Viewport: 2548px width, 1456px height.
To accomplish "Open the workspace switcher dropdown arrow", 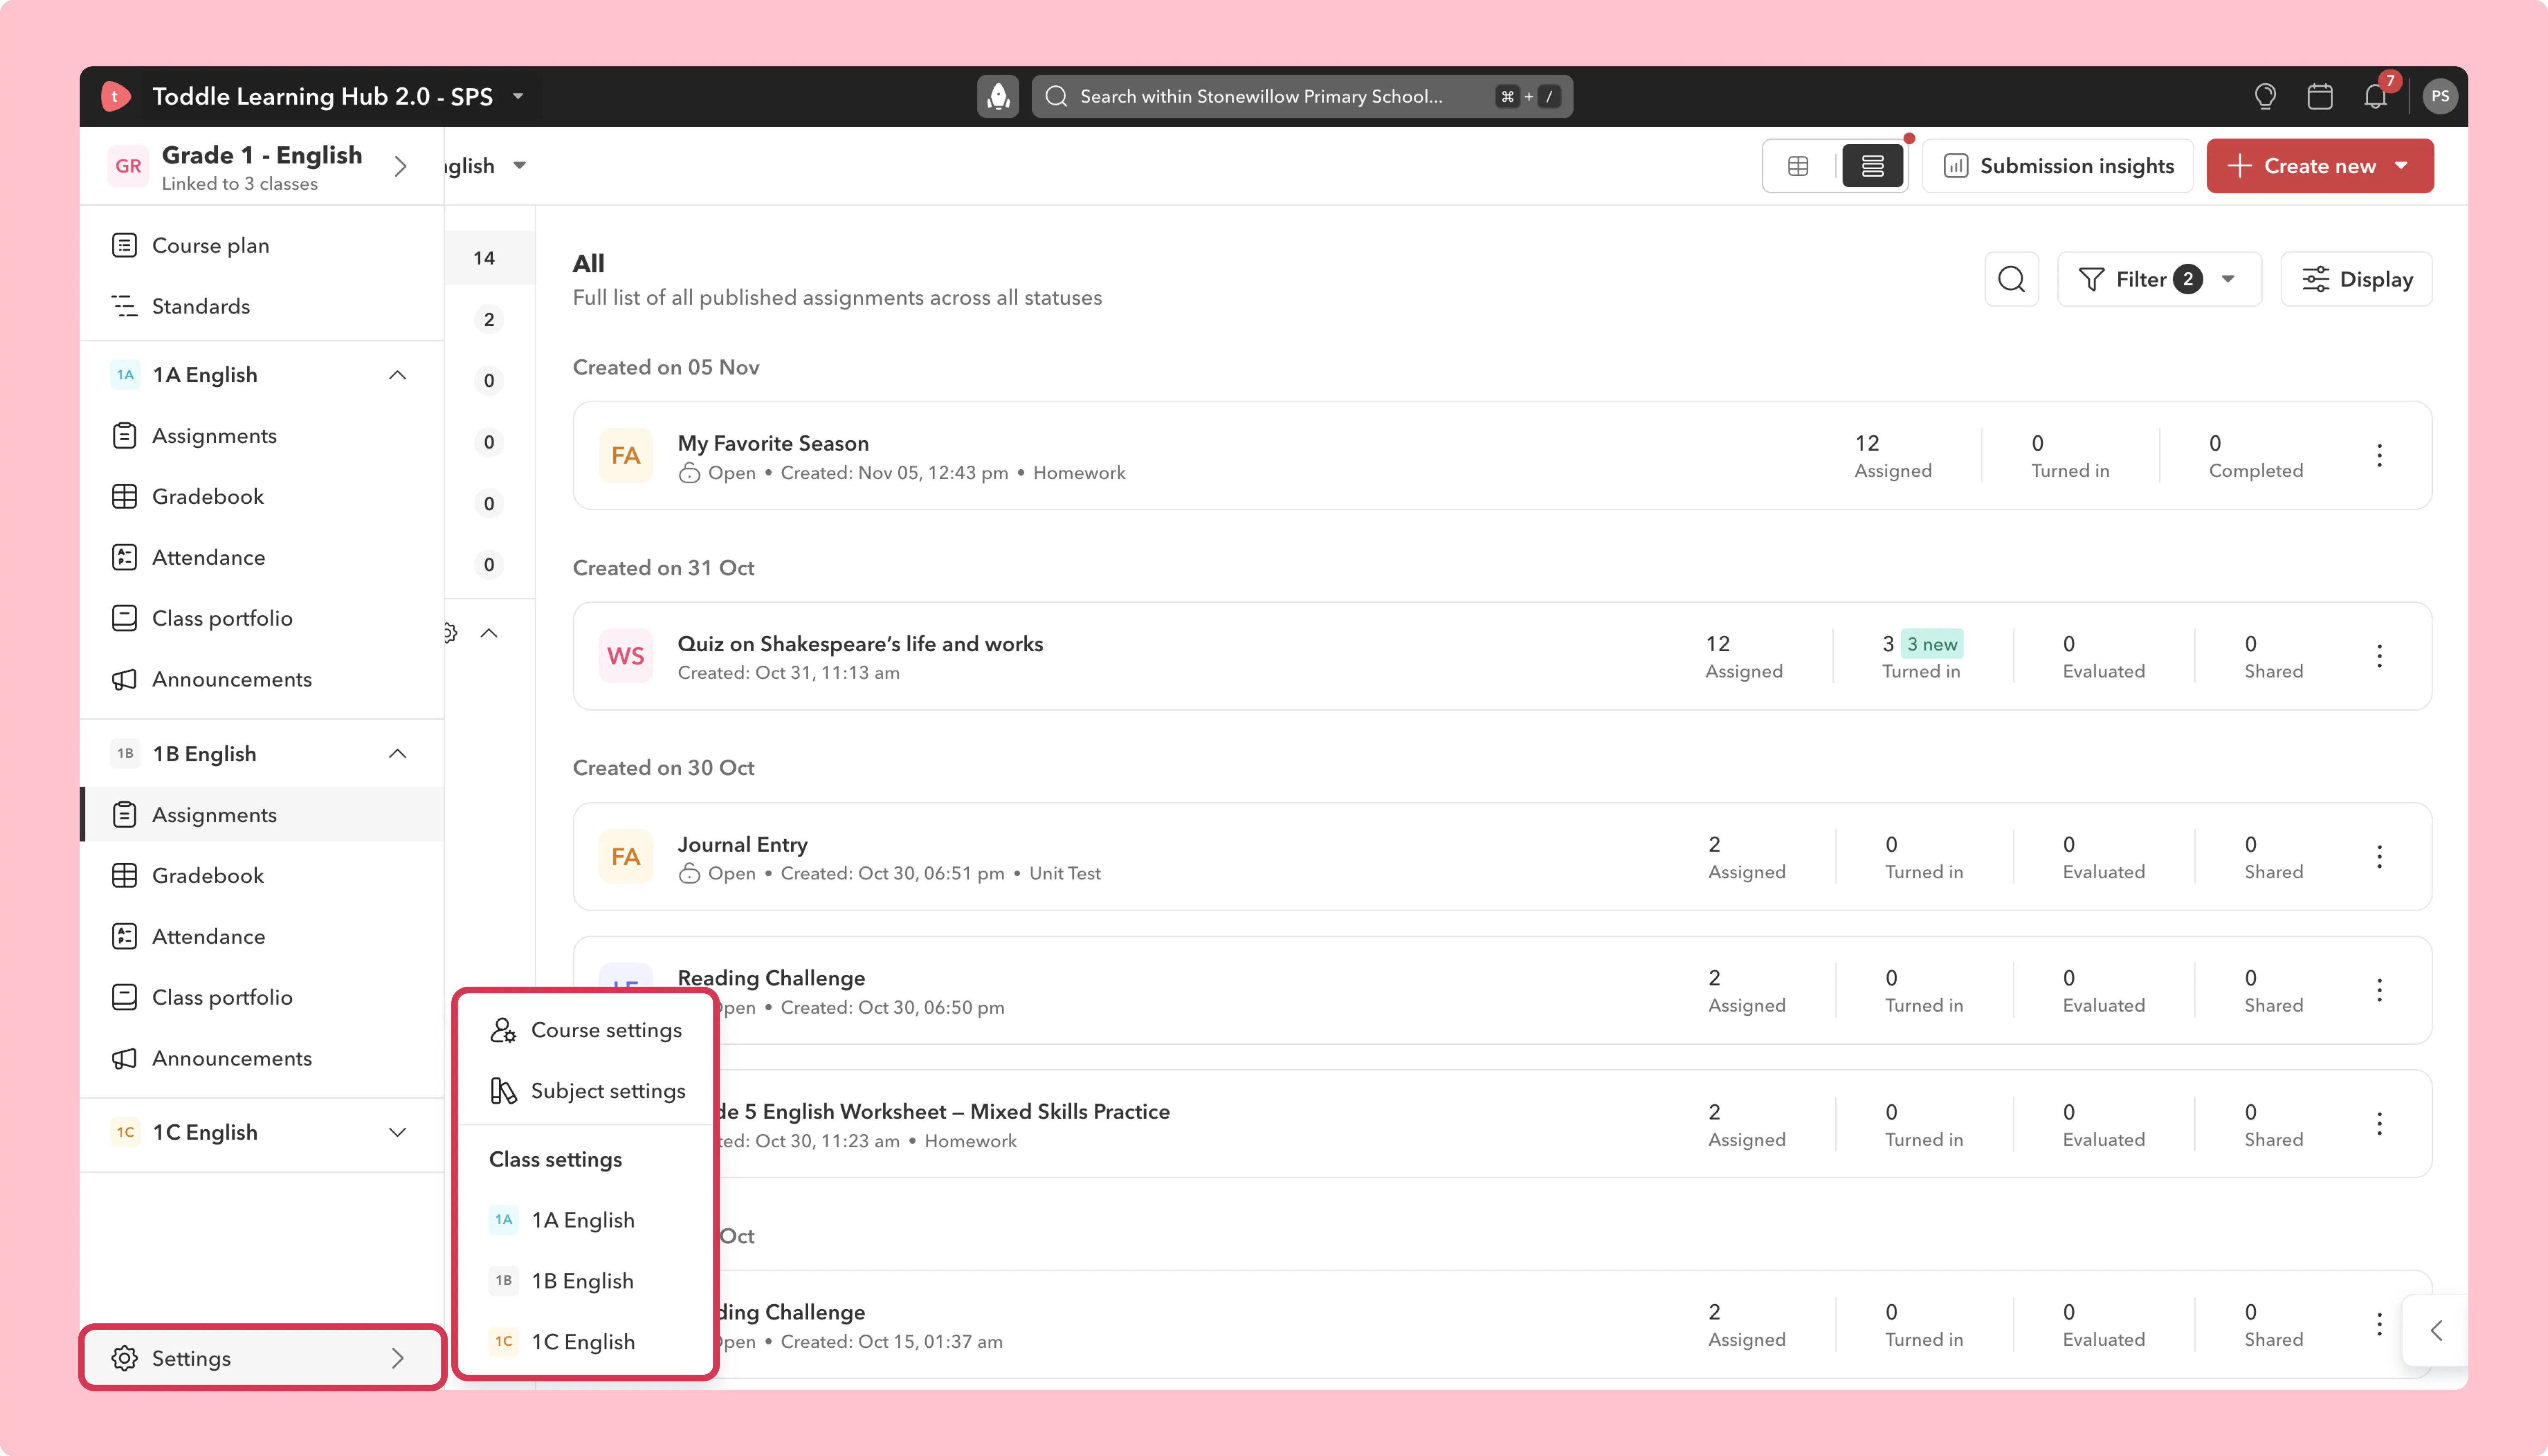I will tap(518, 96).
